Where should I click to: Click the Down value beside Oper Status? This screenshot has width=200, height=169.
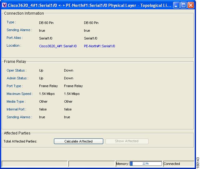pos(68,70)
